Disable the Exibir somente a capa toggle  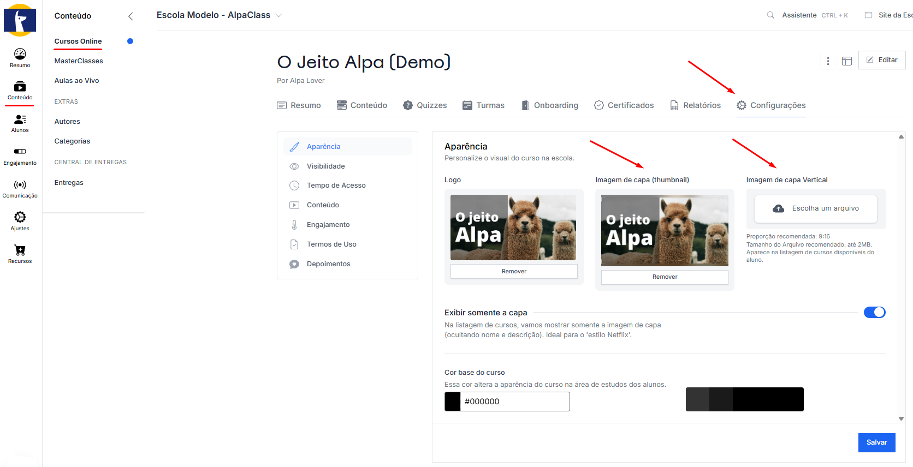(x=874, y=313)
